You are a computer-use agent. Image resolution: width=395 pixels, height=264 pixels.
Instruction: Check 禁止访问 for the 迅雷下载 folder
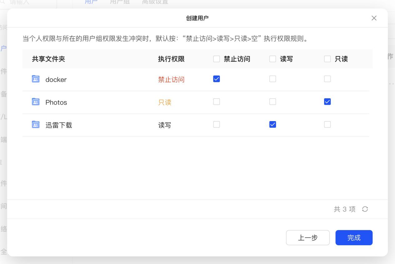tap(216, 125)
